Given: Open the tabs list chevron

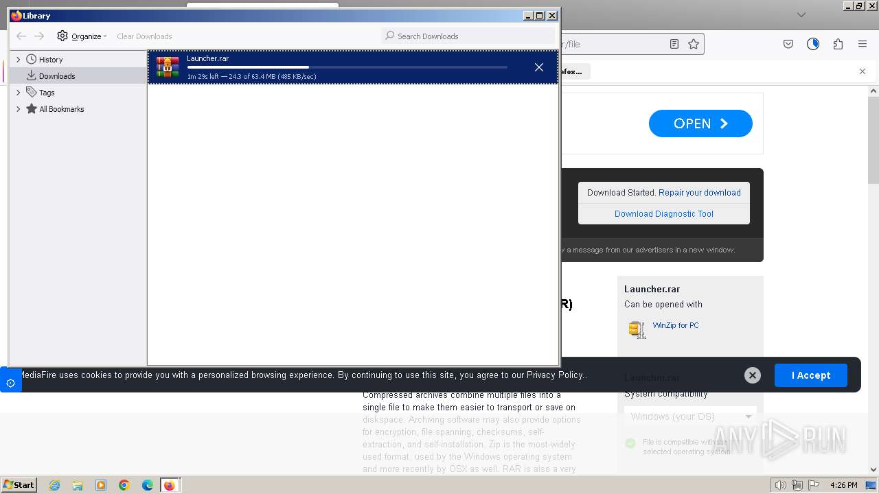Looking at the screenshot, I should point(801,14).
